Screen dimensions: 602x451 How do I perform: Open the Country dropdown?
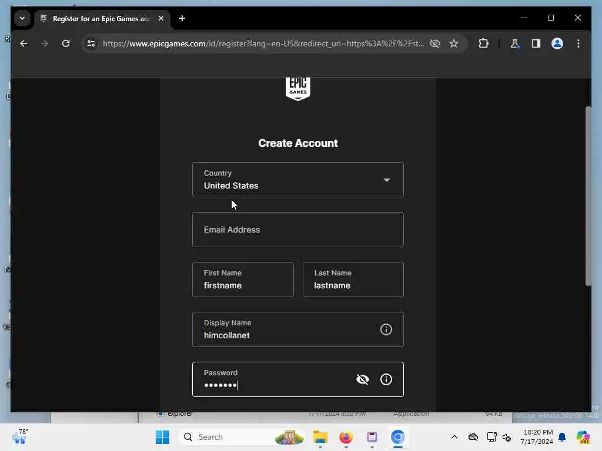click(298, 180)
